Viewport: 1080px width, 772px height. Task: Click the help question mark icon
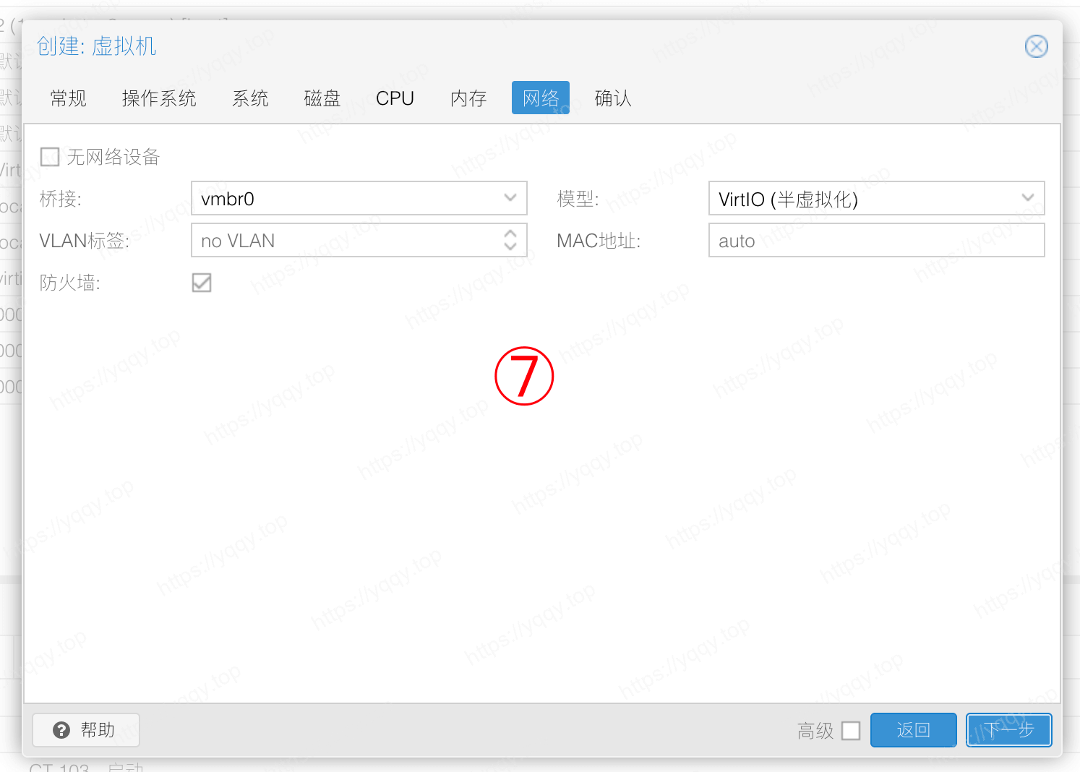pos(61,730)
